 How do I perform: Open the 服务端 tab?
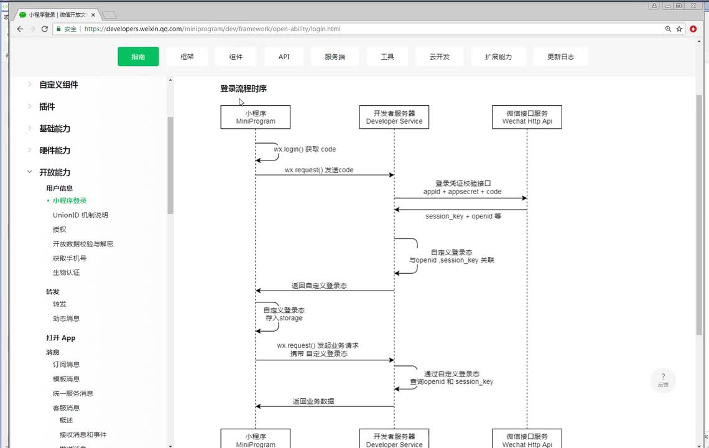tap(335, 57)
